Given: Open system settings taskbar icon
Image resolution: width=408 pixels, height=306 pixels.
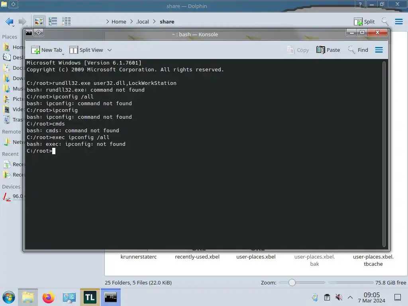Looking at the screenshot, I should [69, 297].
